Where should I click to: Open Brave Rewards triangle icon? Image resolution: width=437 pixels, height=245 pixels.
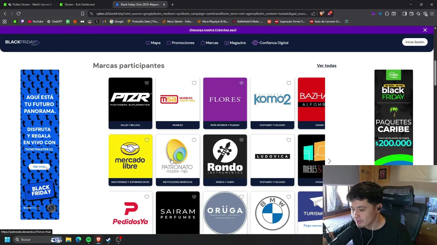(x=329, y=14)
